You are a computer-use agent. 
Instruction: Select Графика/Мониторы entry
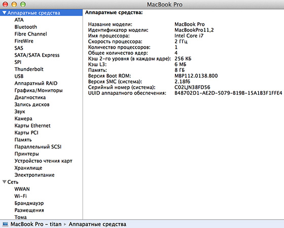pos(39,90)
